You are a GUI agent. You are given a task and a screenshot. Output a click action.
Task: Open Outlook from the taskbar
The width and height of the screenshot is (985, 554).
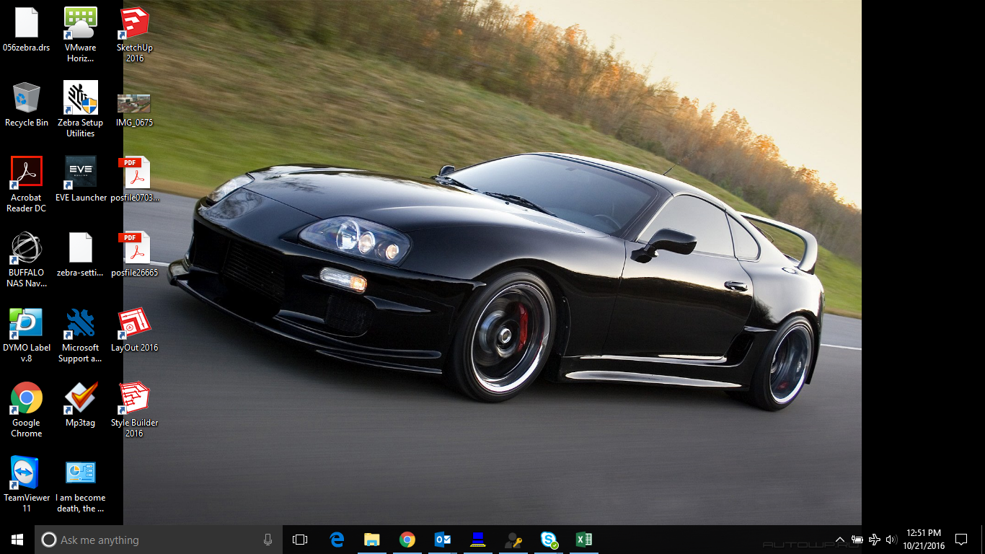pos(442,540)
